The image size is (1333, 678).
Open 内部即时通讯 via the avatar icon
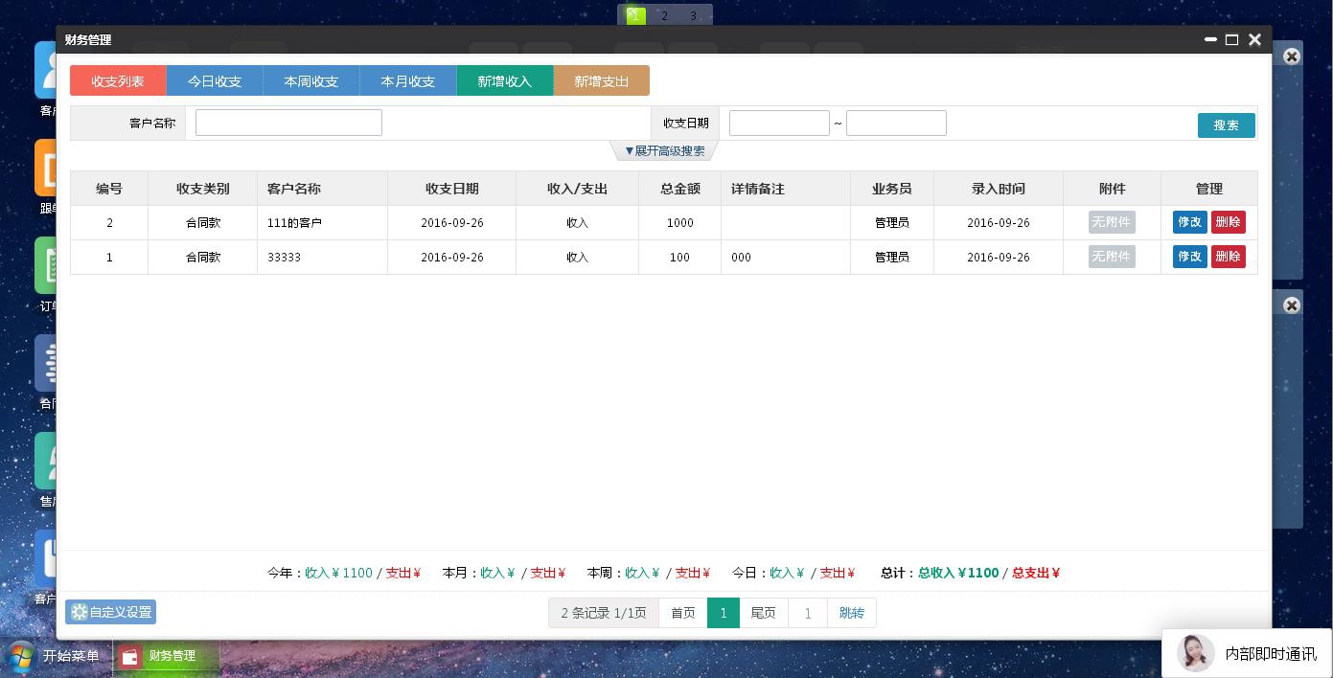(x=1195, y=653)
